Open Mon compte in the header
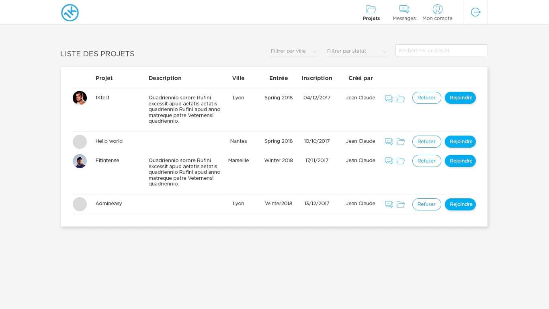The image size is (549, 309). click(x=437, y=13)
